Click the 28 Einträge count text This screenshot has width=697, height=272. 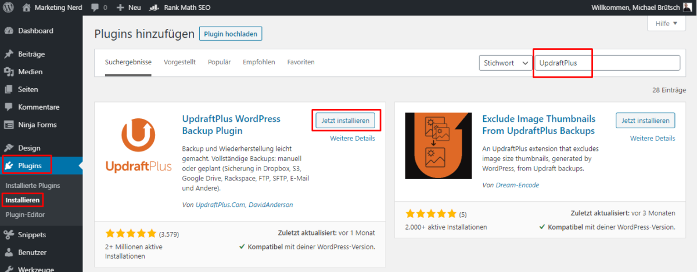tap(669, 90)
